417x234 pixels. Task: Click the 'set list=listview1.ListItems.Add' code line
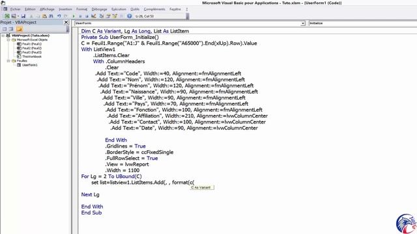coord(143,183)
